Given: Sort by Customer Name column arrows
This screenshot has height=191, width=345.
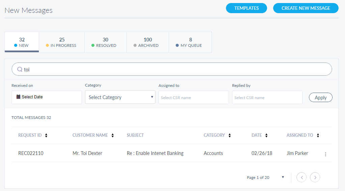Looking at the screenshot, I should (113, 135).
